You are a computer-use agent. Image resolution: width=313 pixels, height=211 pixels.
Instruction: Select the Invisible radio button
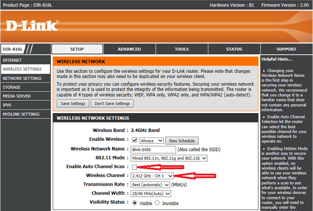[157, 203]
